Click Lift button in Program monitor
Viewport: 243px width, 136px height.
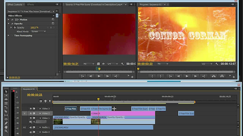tap(213, 76)
